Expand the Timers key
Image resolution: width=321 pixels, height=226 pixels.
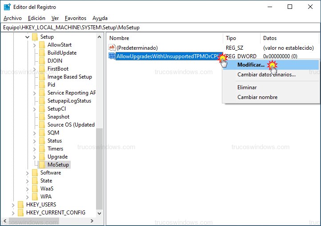click(34, 149)
